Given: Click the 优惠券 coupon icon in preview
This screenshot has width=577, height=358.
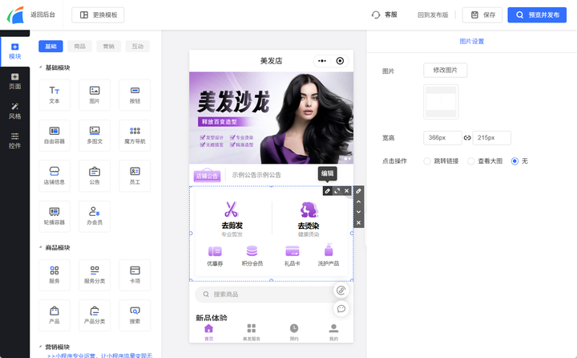Looking at the screenshot, I should click(x=215, y=251).
